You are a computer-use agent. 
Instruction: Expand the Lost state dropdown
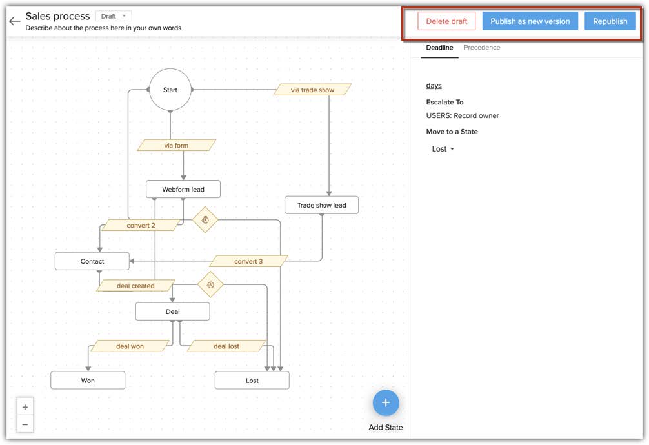click(443, 149)
